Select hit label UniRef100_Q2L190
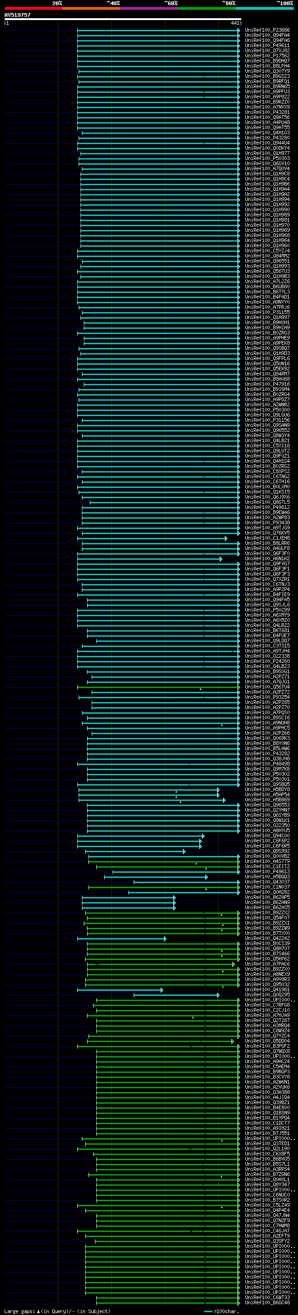Screen dimensions: 298x1315 (x=267, y=1148)
